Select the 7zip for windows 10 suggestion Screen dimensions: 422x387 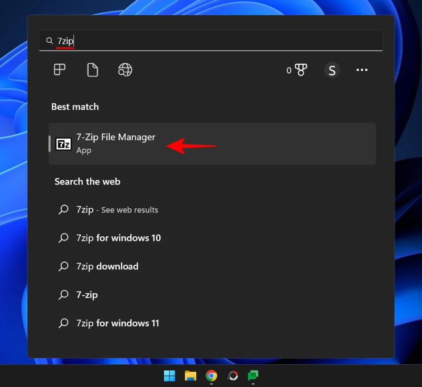117,238
